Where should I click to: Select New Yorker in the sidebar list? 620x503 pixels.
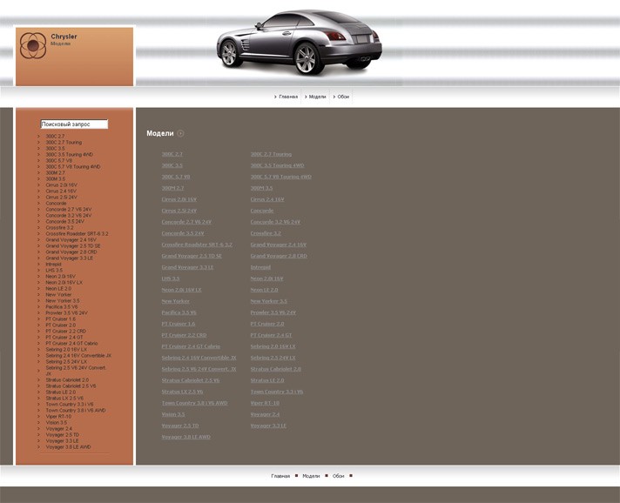58,294
